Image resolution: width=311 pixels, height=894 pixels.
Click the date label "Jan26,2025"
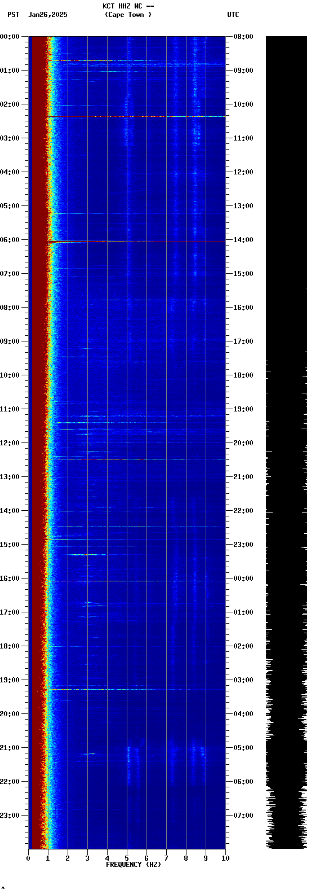[47, 15]
